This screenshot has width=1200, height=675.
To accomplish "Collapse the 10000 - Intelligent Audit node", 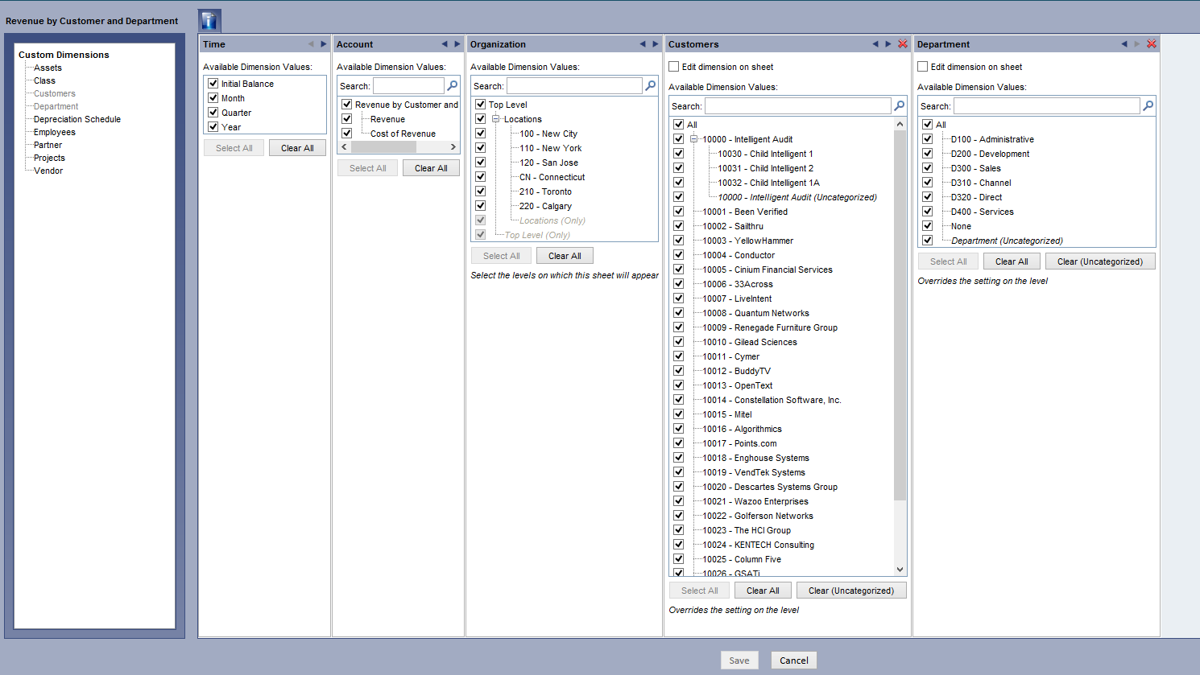I will coord(694,139).
